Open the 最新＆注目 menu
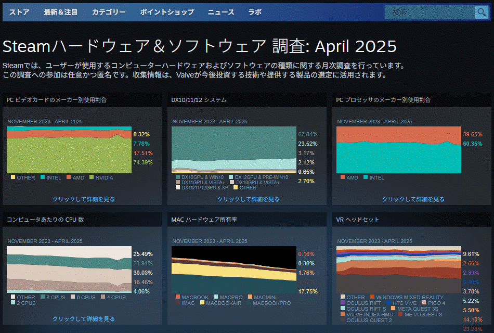494x333 pixels. pyautogui.click(x=61, y=12)
